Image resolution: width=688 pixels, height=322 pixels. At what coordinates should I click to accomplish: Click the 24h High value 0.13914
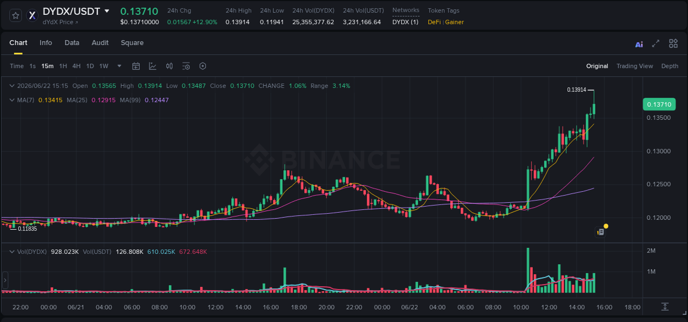point(238,22)
